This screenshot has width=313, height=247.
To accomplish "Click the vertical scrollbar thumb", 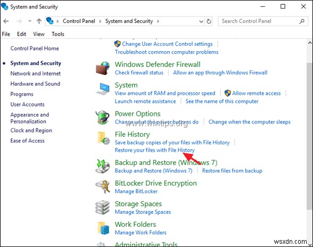I will (309, 136).
